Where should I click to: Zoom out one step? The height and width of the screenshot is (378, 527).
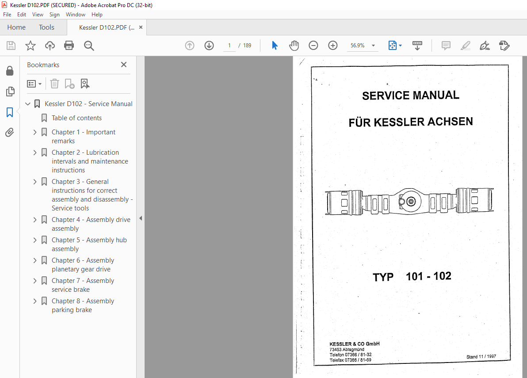coord(313,45)
